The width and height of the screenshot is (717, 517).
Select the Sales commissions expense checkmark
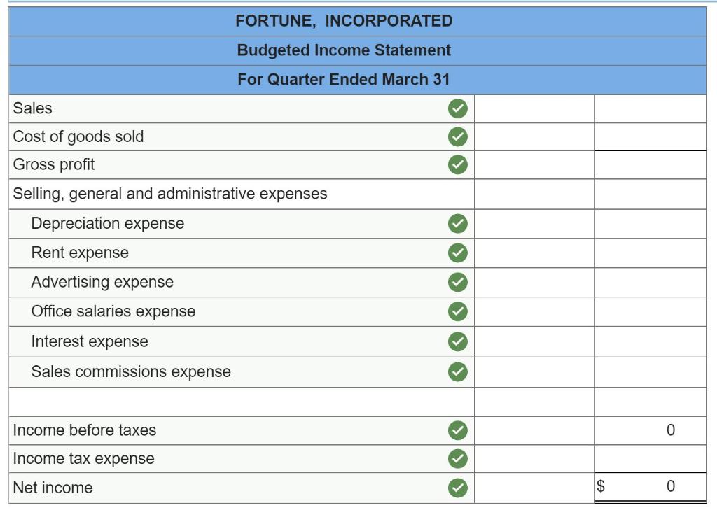tap(457, 370)
